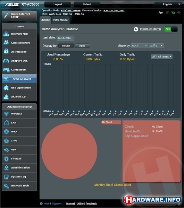Open the Feedback link in footer

tap(91, 203)
